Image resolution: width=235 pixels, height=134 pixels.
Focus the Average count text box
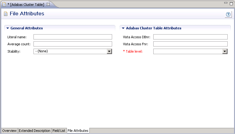click(x=72, y=44)
